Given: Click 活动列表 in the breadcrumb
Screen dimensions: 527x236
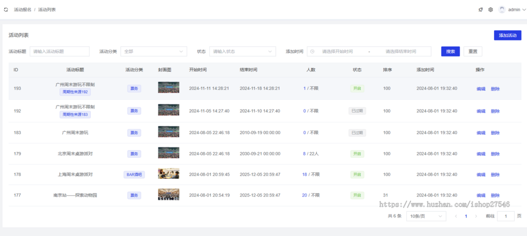Looking at the screenshot, I should coord(47,10).
